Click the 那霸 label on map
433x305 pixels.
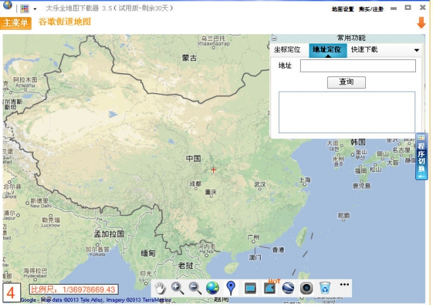(x=344, y=215)
